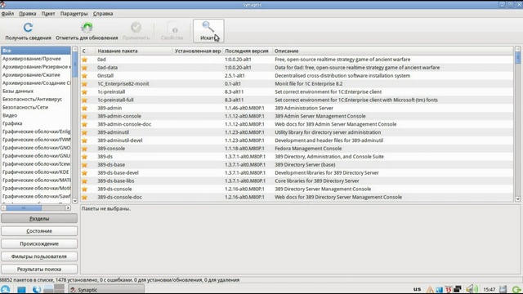523x294 pixels.
Task: Open the Пакет menu
Action: (48, 14)
